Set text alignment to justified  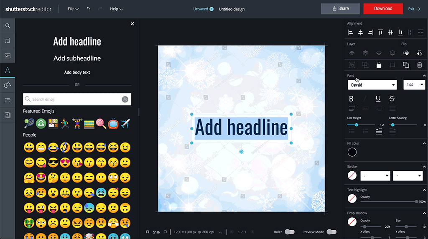pos(392,109)
